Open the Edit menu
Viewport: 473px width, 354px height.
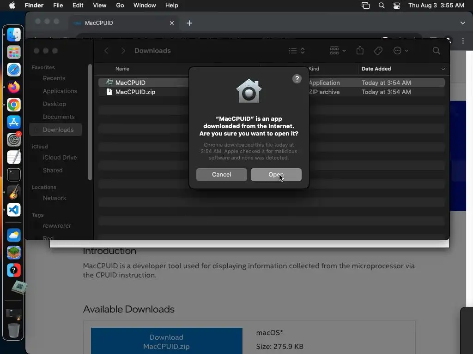point(78,6)
